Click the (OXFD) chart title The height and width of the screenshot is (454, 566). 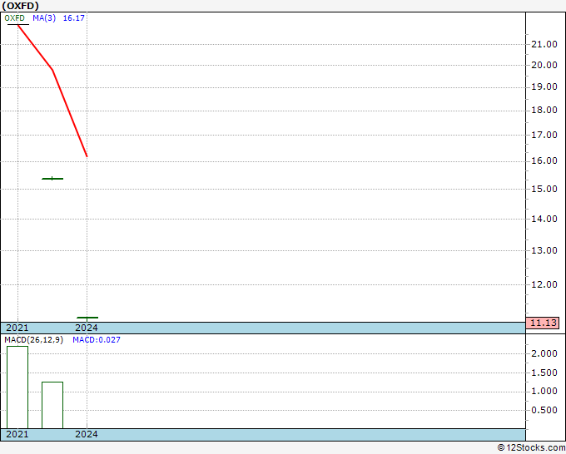(20, 6)
